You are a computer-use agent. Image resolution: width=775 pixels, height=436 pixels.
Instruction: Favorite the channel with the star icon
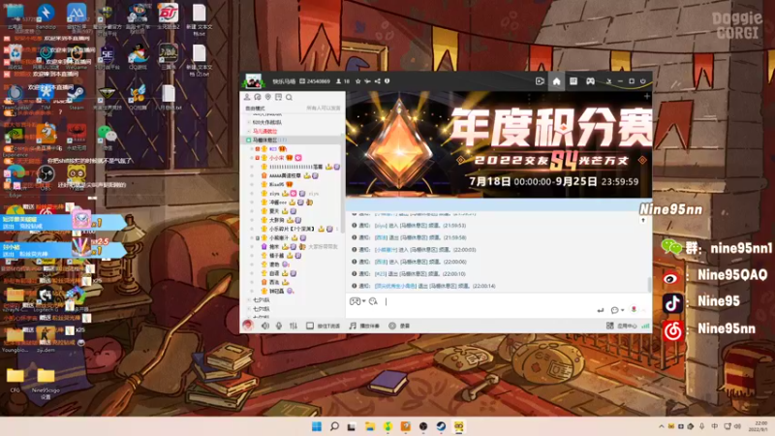tap(357, 81)
